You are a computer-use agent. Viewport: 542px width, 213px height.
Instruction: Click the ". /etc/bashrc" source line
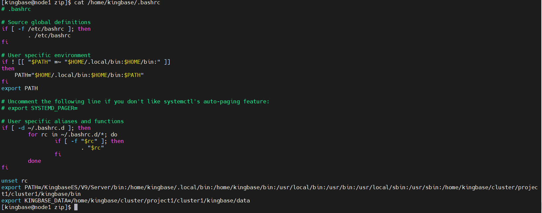point(49,36)
